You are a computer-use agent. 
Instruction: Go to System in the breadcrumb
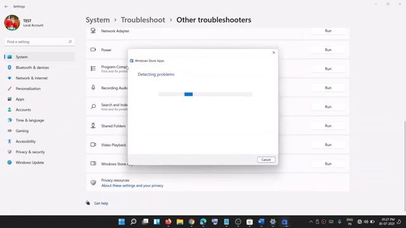(98, 20)
